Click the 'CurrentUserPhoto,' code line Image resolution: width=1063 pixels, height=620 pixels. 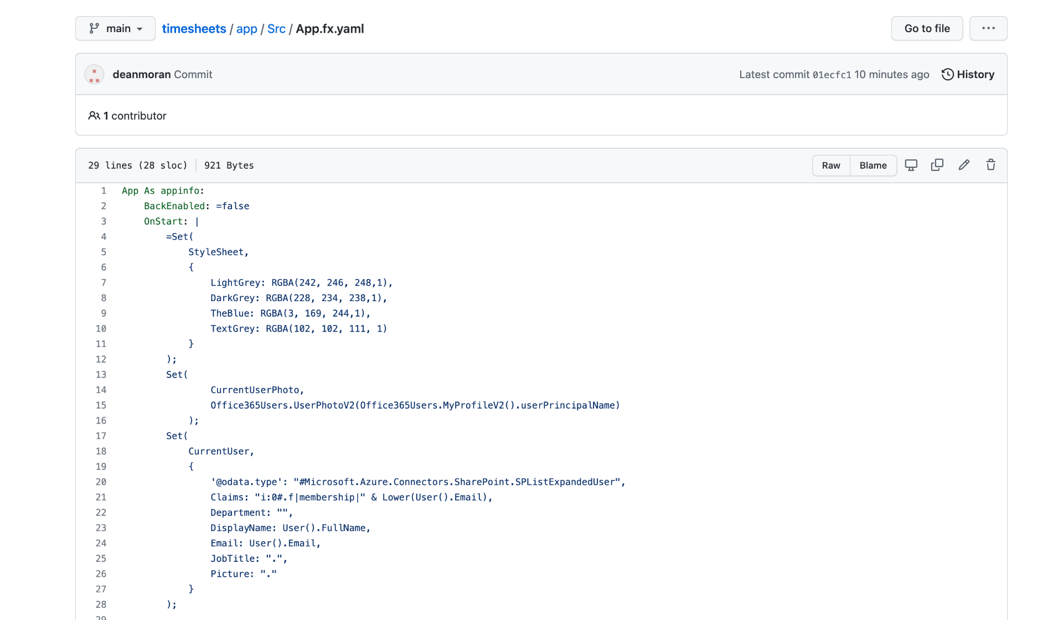pyautogui.click(x=257, y=390)
